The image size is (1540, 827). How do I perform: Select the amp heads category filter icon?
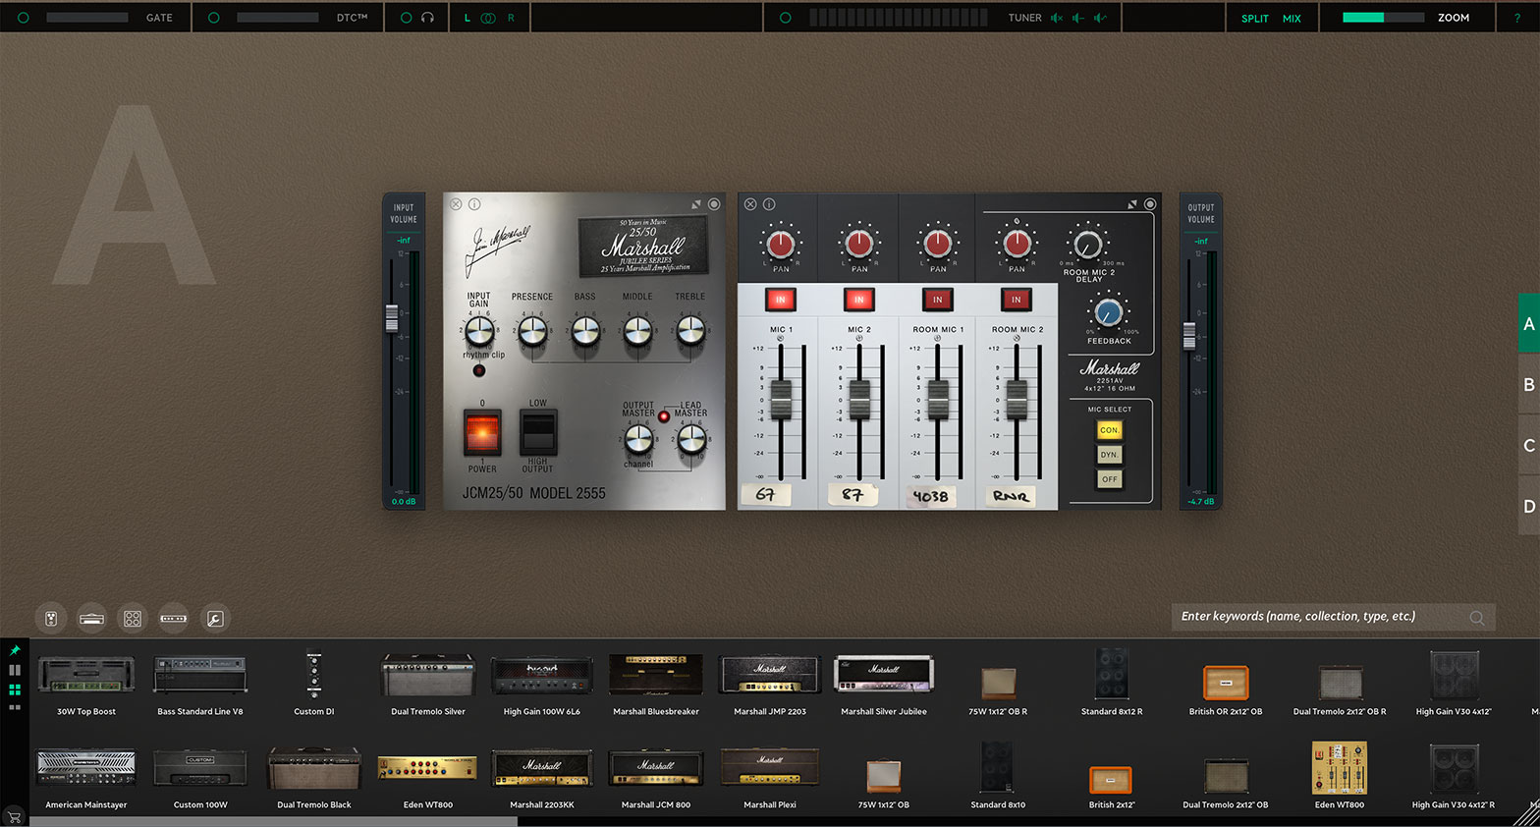click(91, 618)
